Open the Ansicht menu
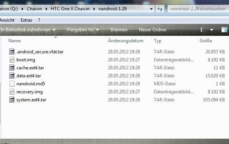Viewport: 229px width, 144px height. 7,20
